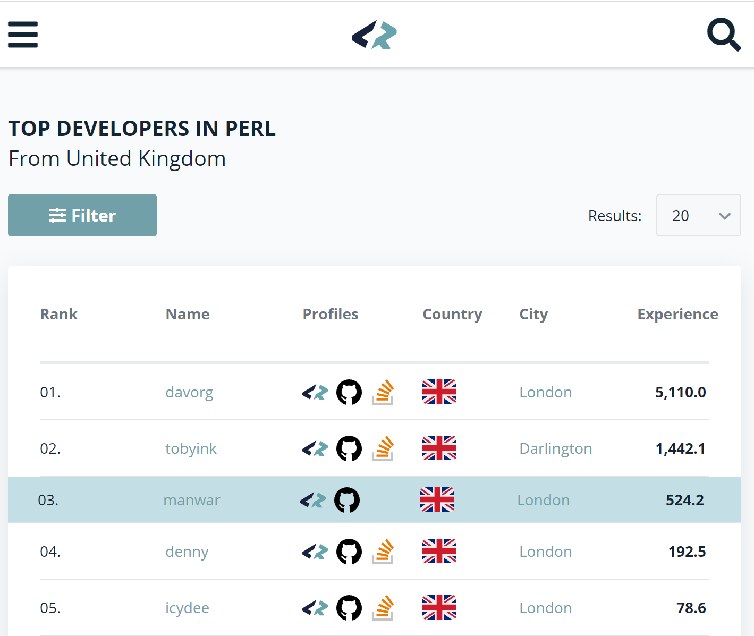Image resolution: width=754 pixels, height=636 pixels.
Task: Open denny's Stack Overflow profile icon
Action: [383, 552]
